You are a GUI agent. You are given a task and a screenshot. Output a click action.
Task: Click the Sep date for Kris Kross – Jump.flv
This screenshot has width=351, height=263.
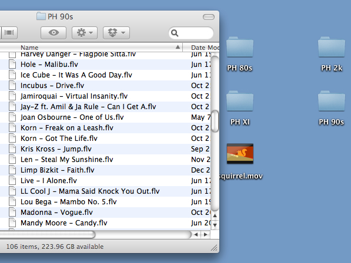pyautogui.click(x=200, y=149)
